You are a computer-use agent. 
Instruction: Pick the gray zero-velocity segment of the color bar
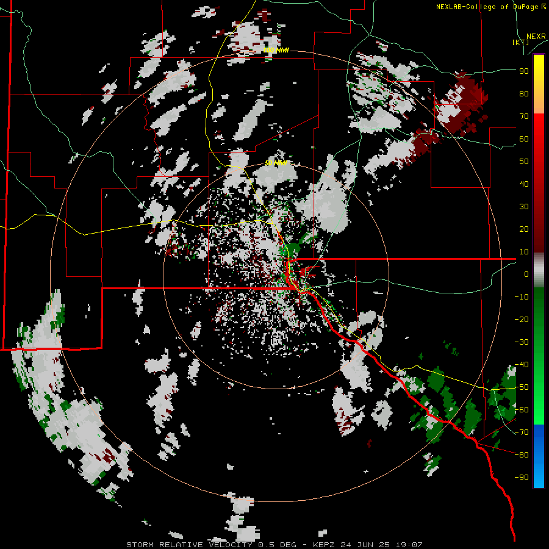pos(539,270)
